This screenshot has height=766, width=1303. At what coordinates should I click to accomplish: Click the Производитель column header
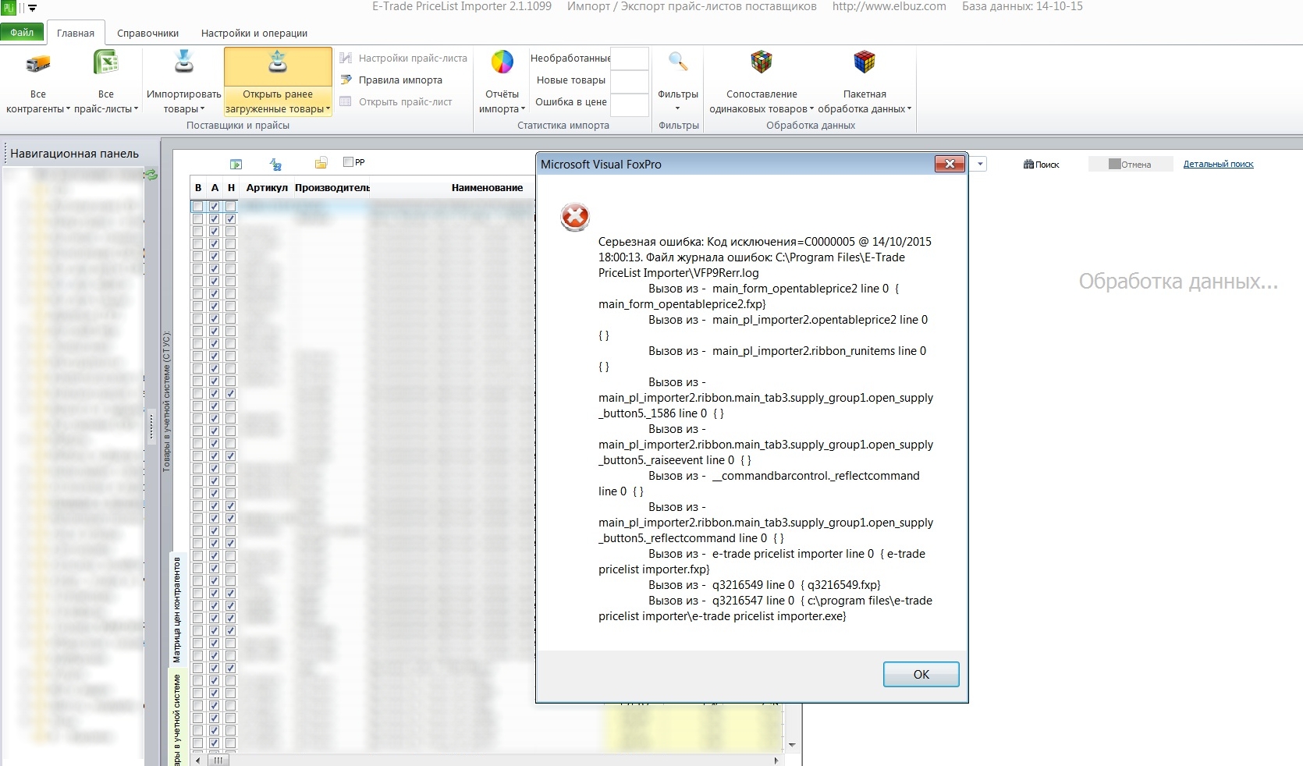332,187
